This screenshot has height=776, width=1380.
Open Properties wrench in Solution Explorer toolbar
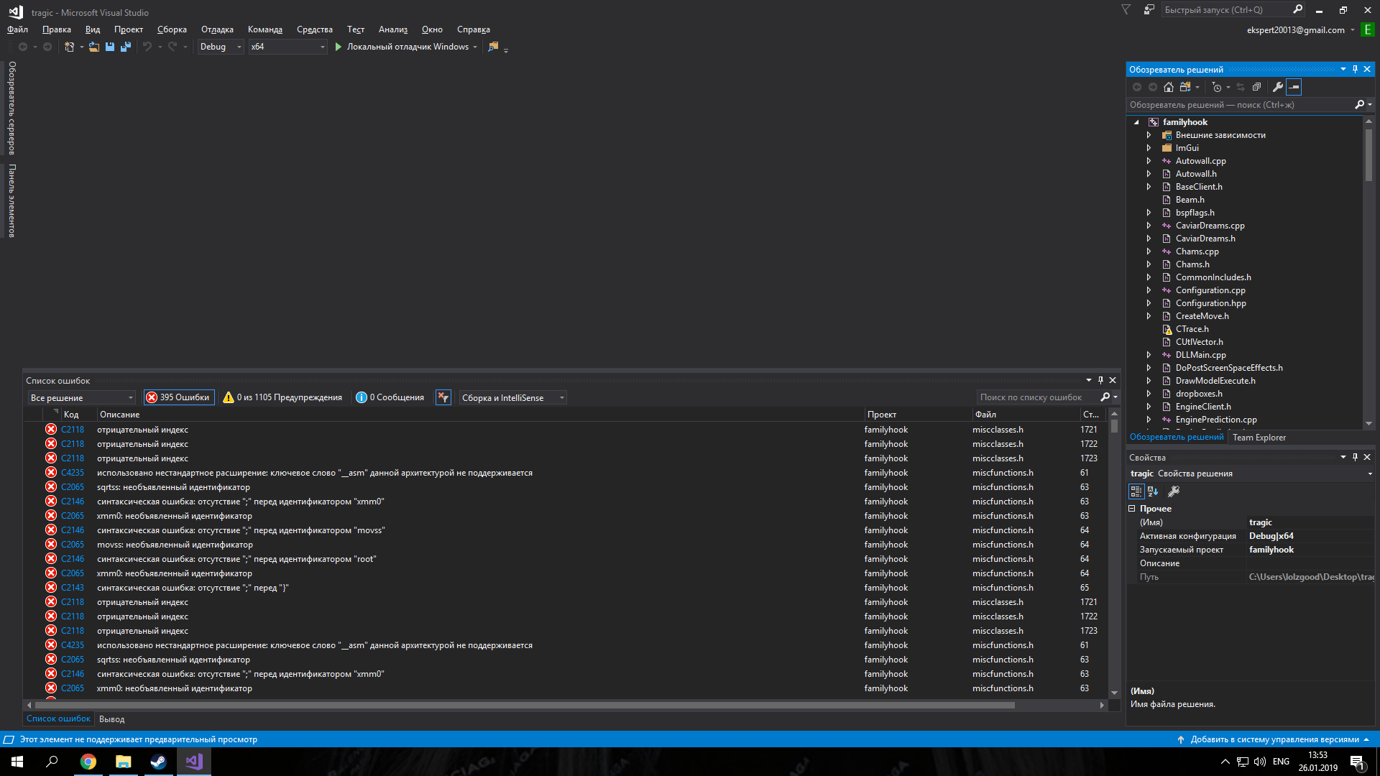[1277, 87]
